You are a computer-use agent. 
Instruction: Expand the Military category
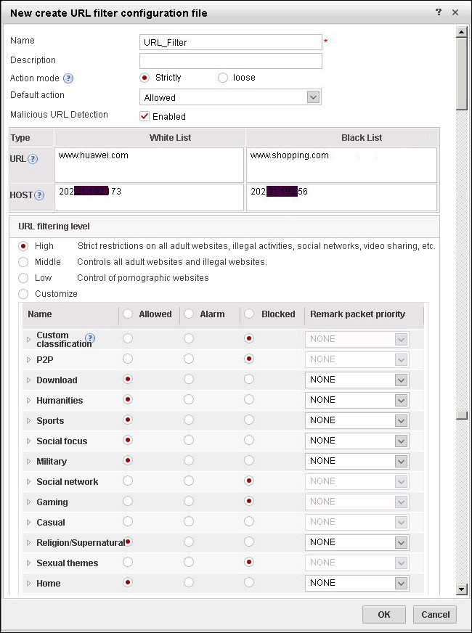(x=28, y=461)
